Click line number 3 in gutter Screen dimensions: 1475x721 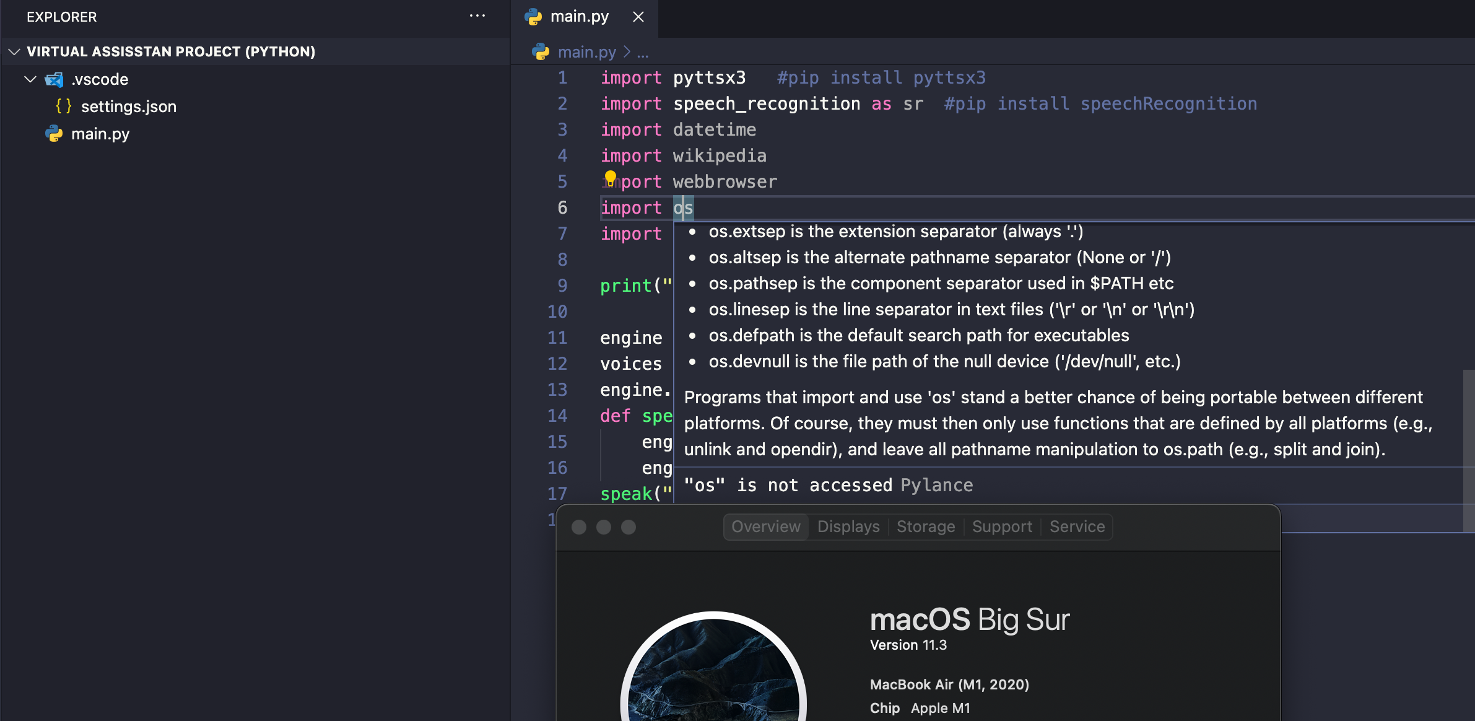click(562, 129)
